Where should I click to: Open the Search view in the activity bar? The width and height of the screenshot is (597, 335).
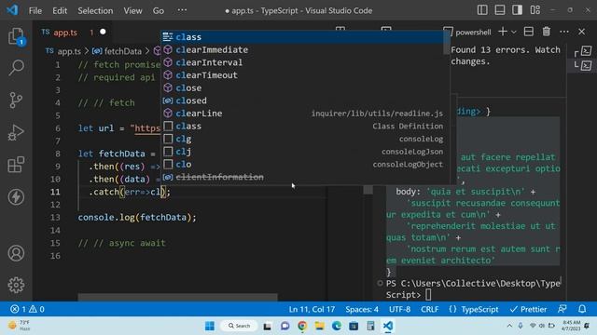pos(16,68)
